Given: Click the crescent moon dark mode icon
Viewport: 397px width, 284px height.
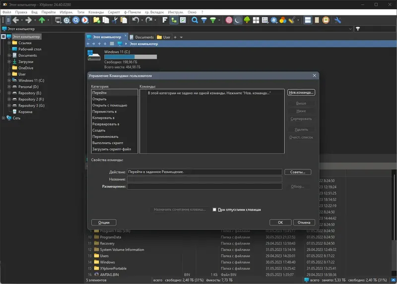Looking at the screenshot, I should tap(238, 20).
